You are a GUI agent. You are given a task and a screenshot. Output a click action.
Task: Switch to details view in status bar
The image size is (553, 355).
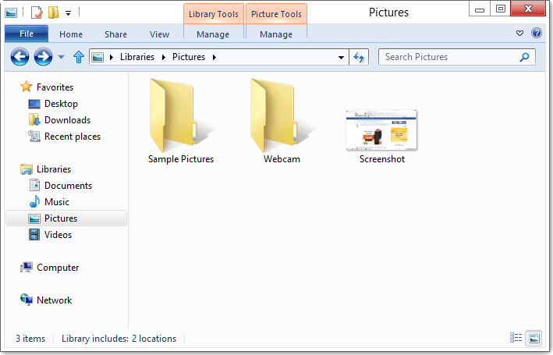(516, 338)
